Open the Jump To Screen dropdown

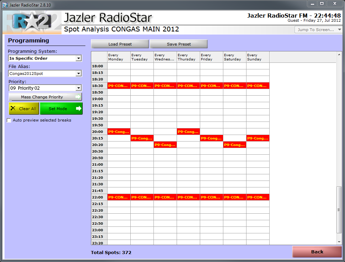(318, 29)
